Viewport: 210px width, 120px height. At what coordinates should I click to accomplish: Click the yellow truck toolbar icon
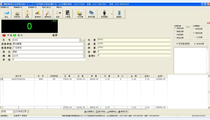pos(80,14)
